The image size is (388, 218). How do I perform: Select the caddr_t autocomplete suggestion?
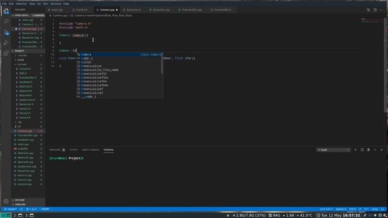click(x=119, y=58)
